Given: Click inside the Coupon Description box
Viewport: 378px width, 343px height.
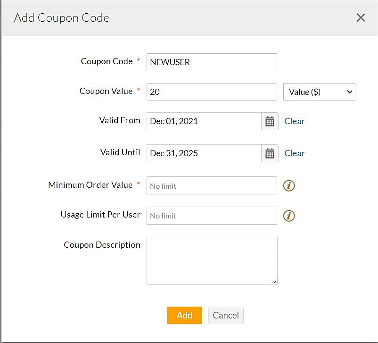Looking at the screenshot, I should point(211,259).
